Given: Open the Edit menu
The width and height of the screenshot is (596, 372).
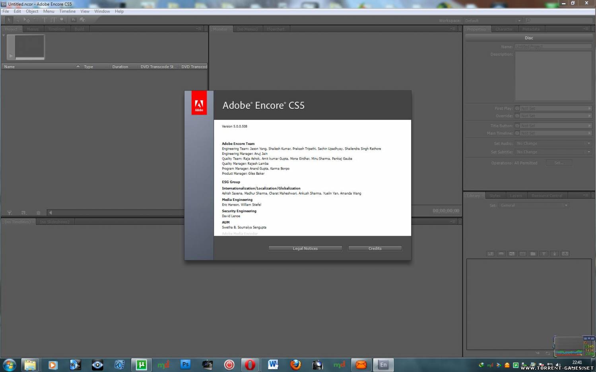Looking at the screenshot, I should point(17,11).
